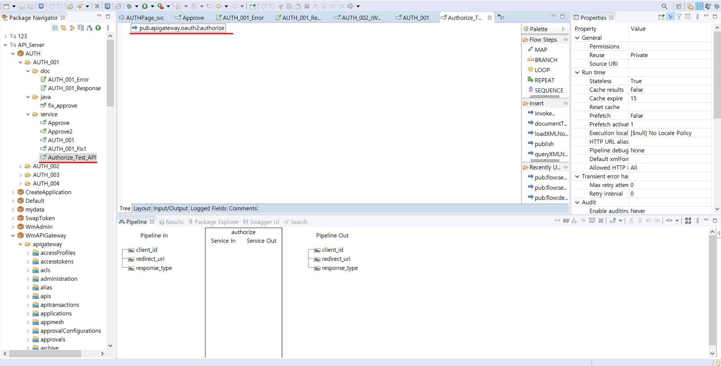
Task: Click the Package Navigator horizontal scrollbar
Action: coord(45,353)
